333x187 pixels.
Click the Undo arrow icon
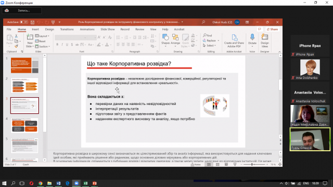[39, 22]
